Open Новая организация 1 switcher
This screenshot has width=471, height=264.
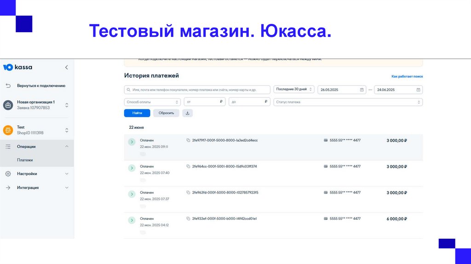[x=67, y=105]
